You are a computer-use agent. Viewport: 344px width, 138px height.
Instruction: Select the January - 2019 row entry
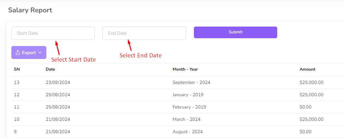pyautogui.click(x=188, y=95)
